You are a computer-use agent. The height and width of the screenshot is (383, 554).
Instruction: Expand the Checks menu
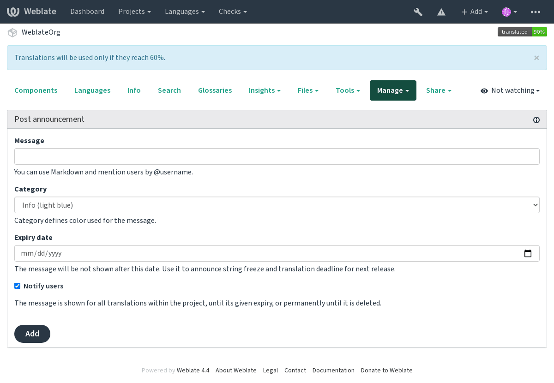(x=233, y=12)
